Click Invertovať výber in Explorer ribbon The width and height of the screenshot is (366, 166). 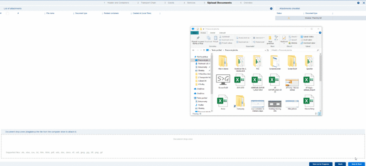(x=308, y=43)
